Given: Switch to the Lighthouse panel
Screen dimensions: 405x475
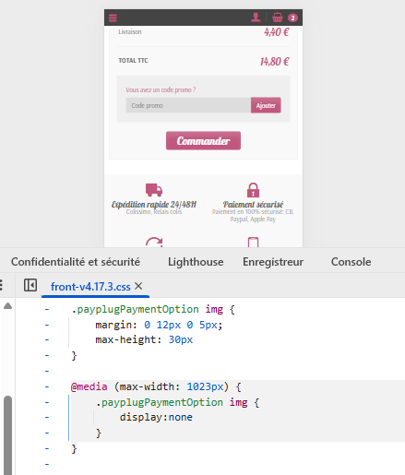Looking at the screenshot, I should point(196,262).
